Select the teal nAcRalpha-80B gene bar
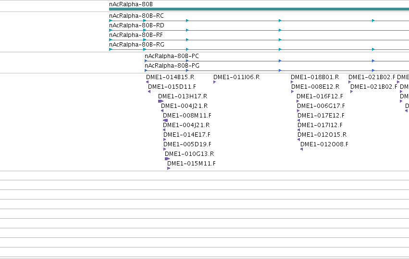409x259 pixels. coord(259,9)
